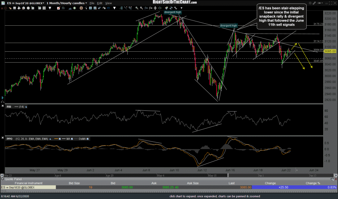Click the stair-stepping annotation text box

coord(282,17)
